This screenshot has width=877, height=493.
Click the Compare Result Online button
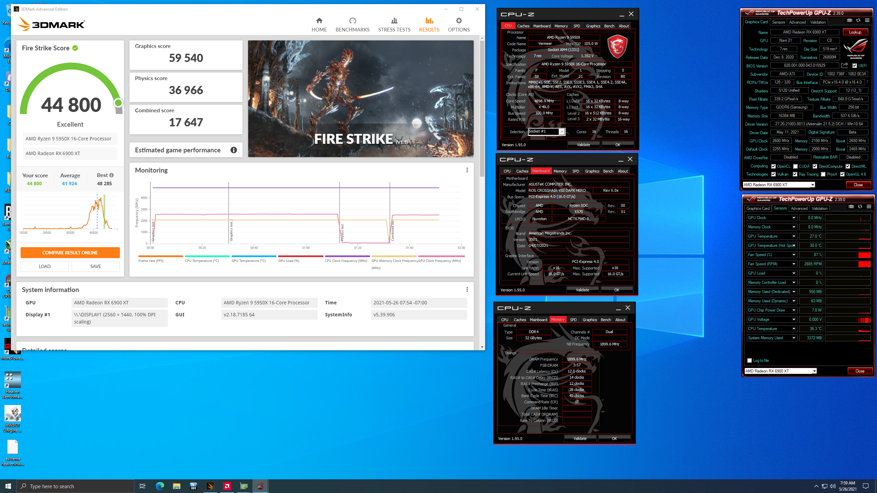click(70, 253)
